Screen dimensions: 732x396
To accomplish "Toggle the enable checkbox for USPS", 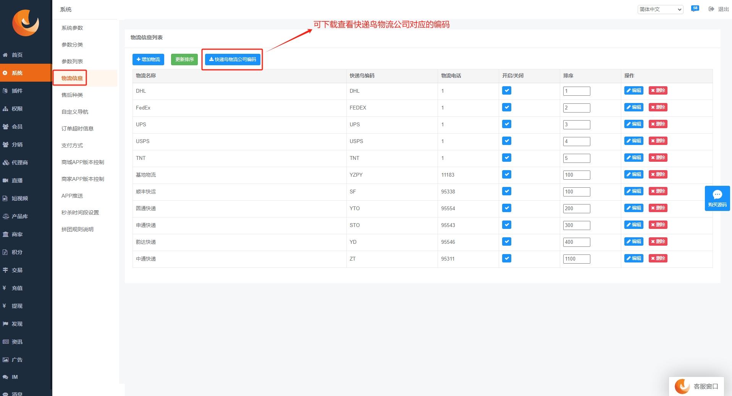I will pyautogui.click(x=507, y=141).
